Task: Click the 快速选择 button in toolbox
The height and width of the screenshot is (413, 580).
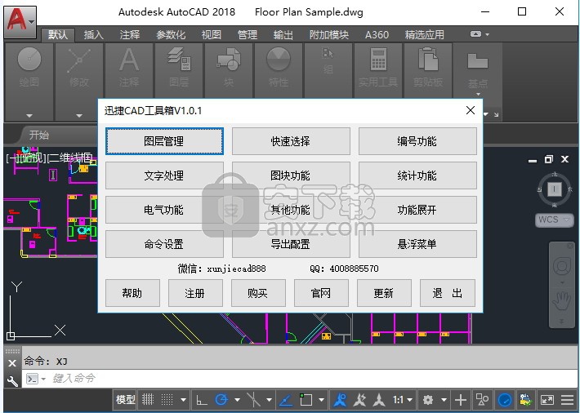Action: pos(291,141)
